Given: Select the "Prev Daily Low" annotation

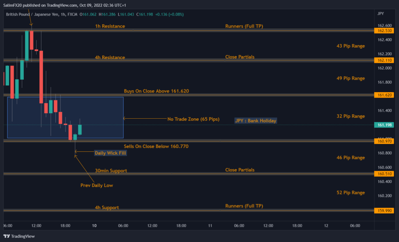Looking at the screenshot, I should pyautogui.click(x=97, y=185).
